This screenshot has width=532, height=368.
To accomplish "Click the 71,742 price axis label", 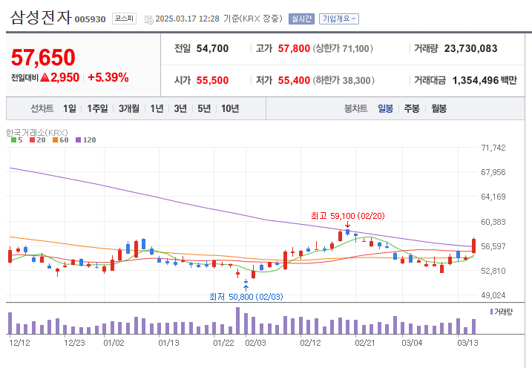I will coord(493,148).
